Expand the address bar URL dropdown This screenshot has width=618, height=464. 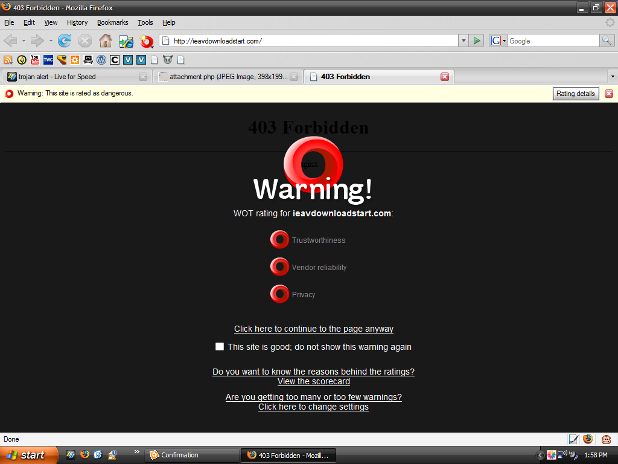[463, 40]
